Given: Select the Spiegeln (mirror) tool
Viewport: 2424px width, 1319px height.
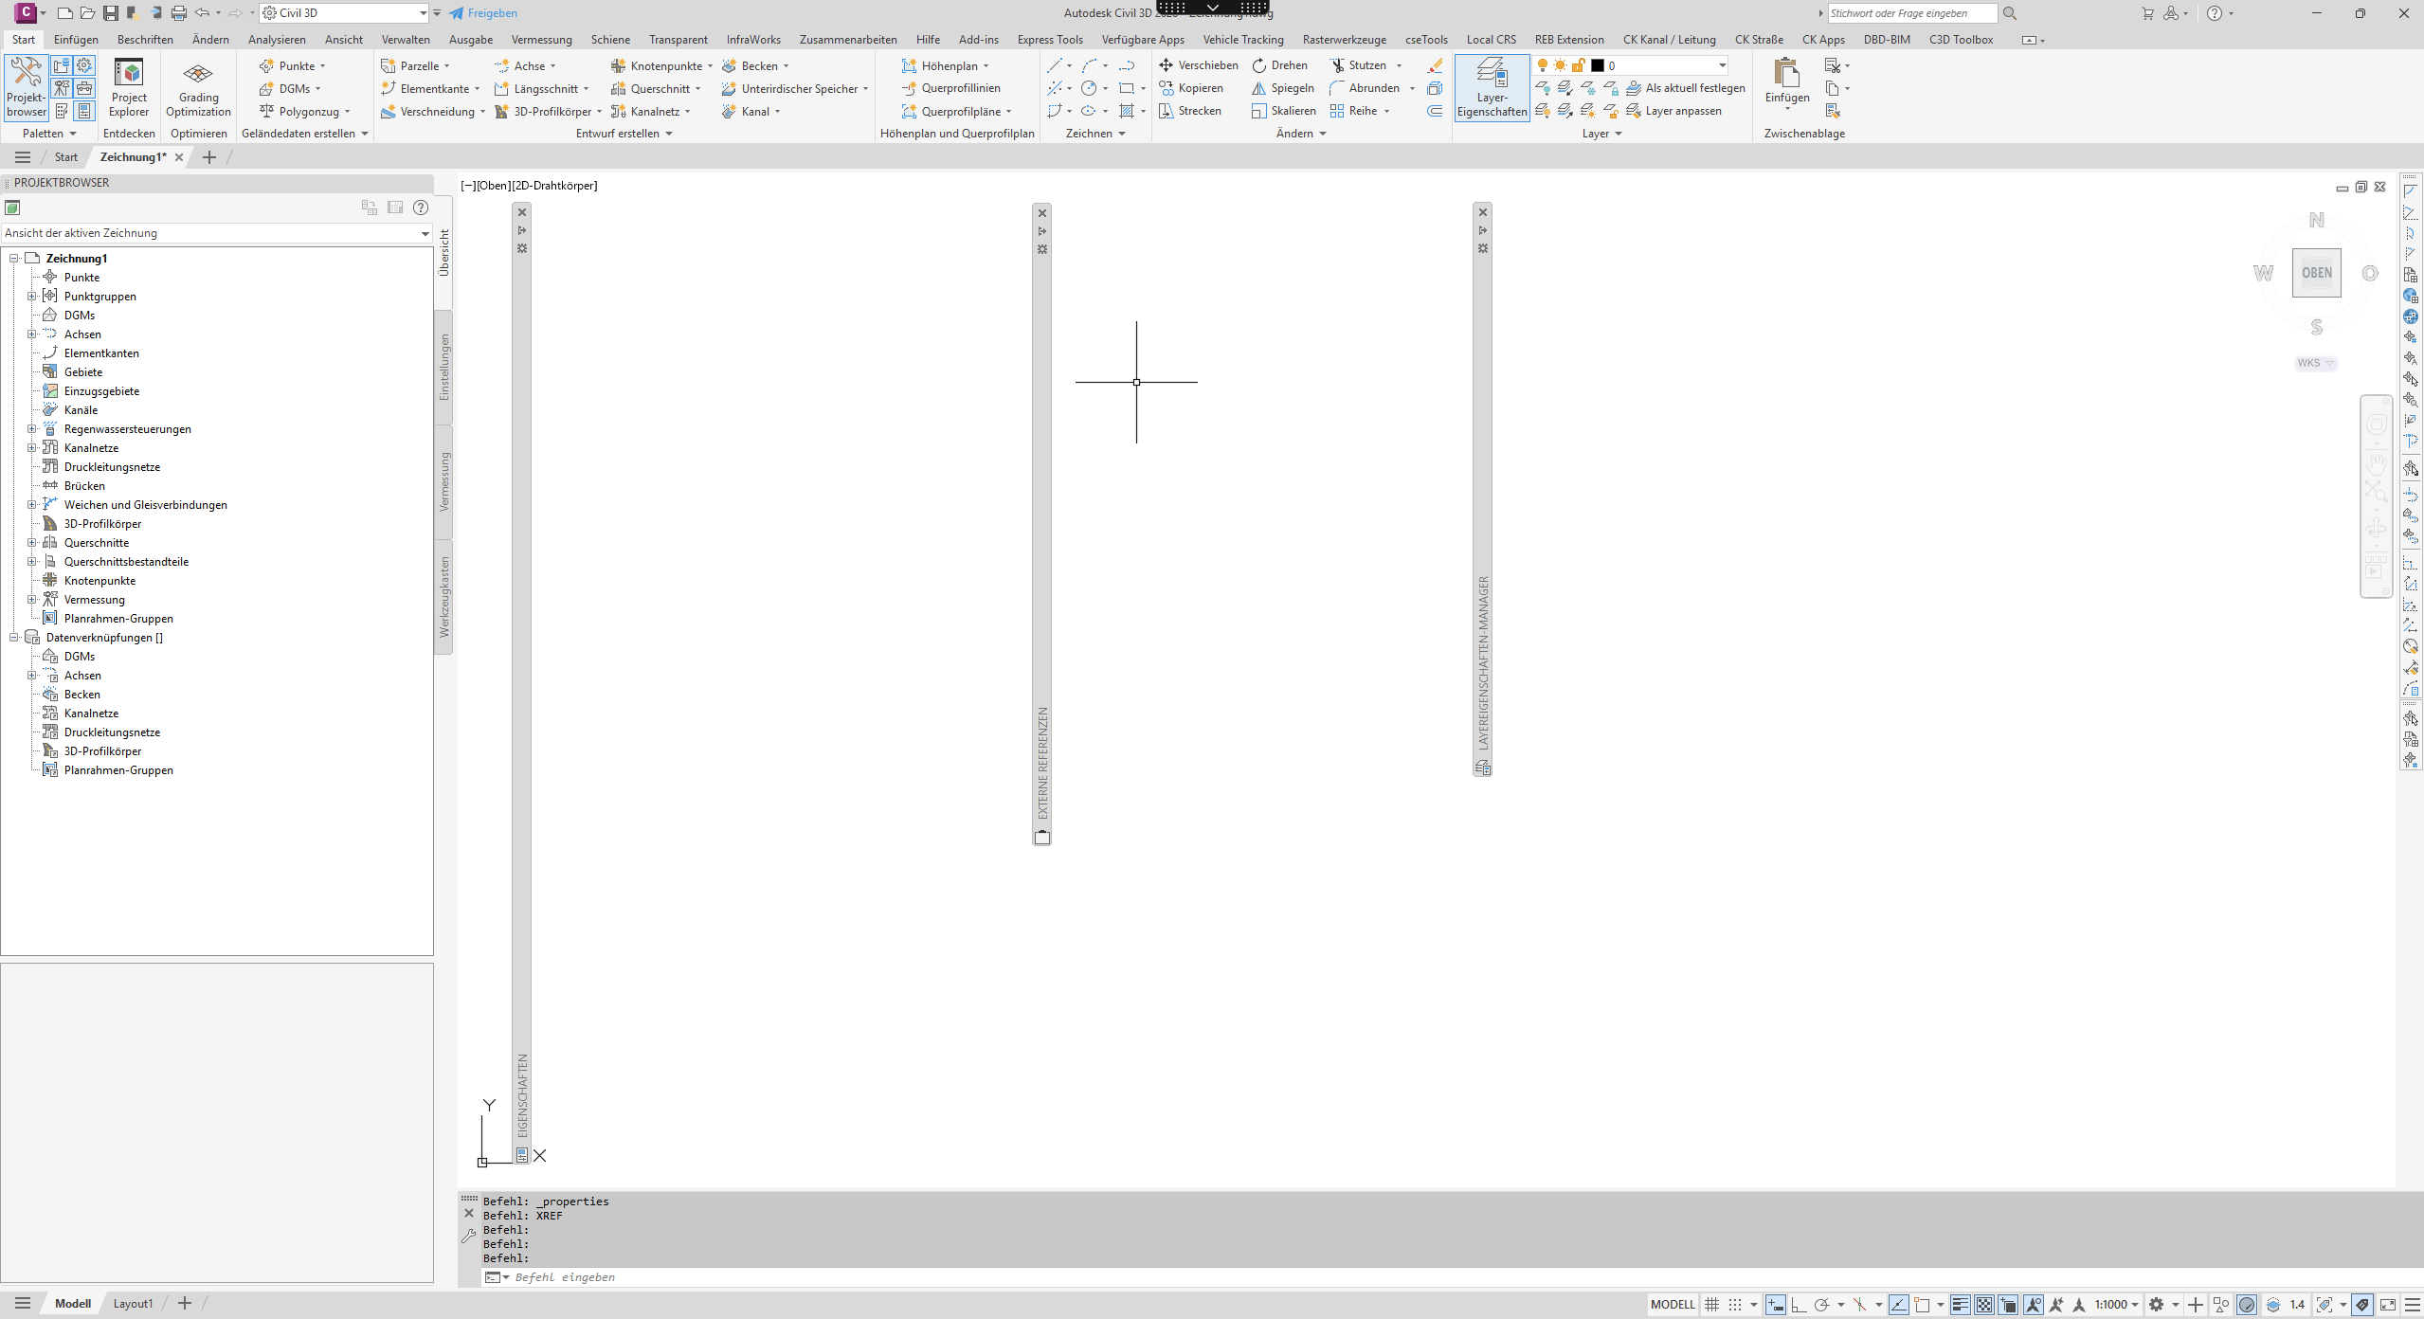Looking at the screenshot, I should [1282, 88].
